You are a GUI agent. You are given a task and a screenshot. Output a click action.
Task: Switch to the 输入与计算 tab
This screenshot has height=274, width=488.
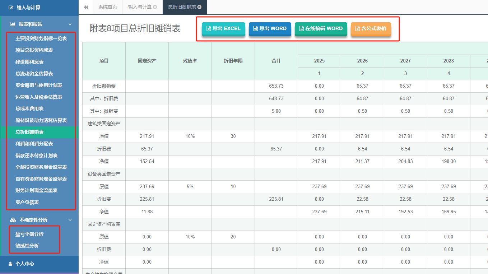pos(139,6)
